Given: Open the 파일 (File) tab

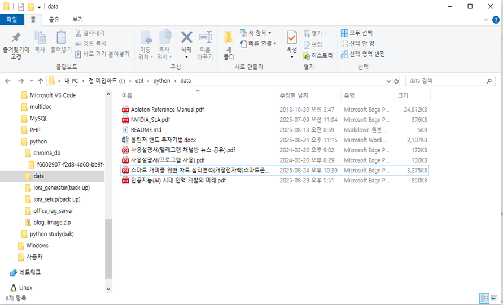Looking at the screenshot, I should pos(12,20).
